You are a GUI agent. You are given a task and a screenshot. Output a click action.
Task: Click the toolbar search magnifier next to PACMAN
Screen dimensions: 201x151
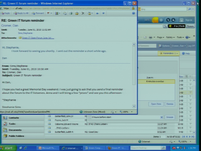click(x=165, y=26)
